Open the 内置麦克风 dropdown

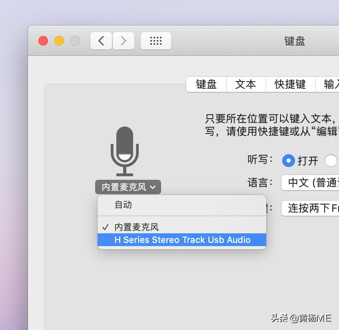[x=128, y=187]
